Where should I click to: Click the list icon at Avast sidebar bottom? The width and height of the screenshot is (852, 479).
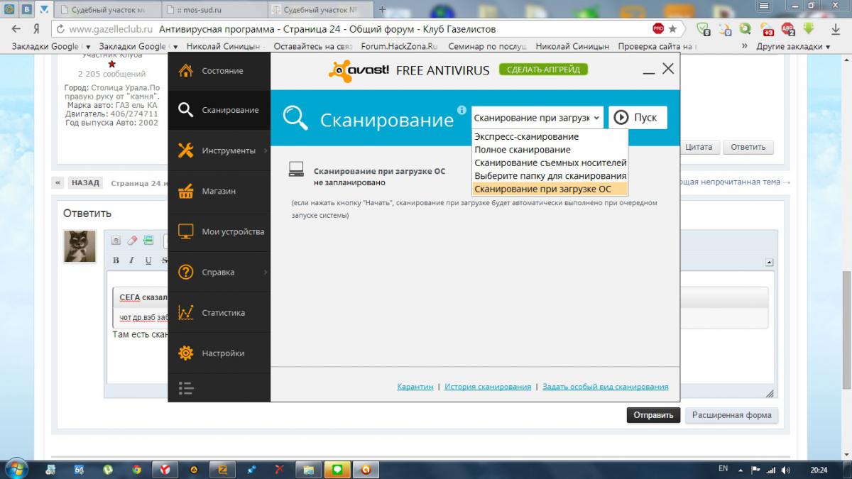(x=186, y=387)
